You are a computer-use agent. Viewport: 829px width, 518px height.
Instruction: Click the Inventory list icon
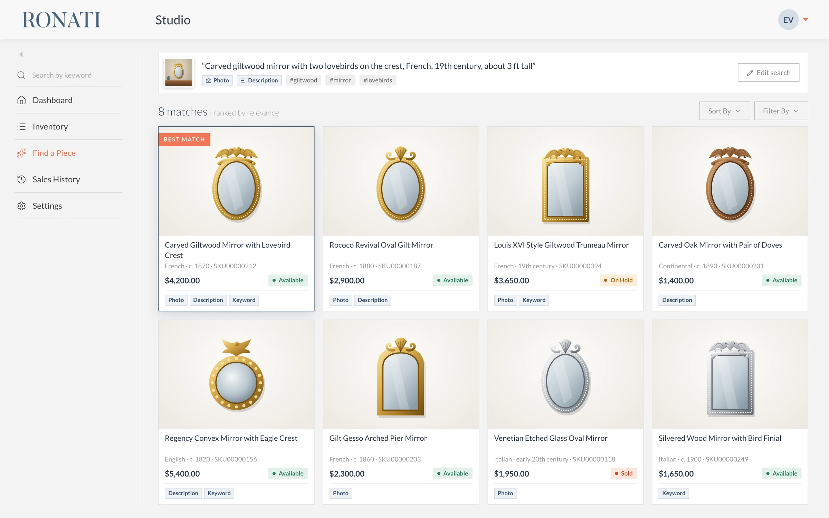(x=21, y=126)
